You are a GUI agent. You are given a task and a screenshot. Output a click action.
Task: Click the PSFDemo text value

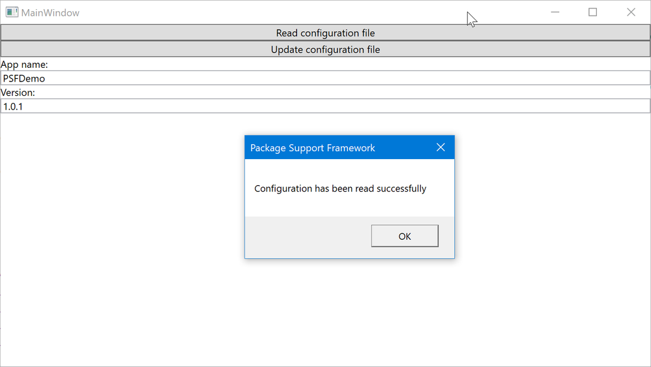24,78
